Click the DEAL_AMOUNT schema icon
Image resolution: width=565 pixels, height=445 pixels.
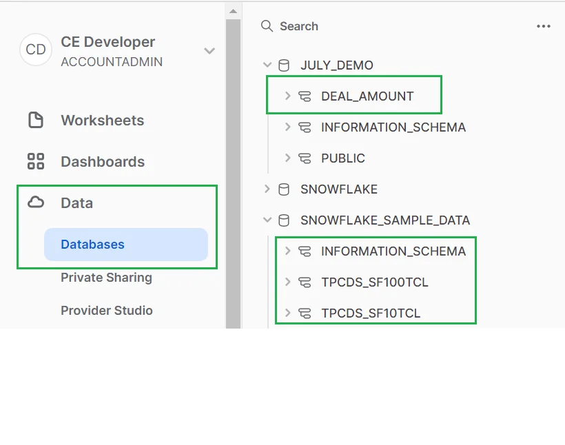[305, 96]
